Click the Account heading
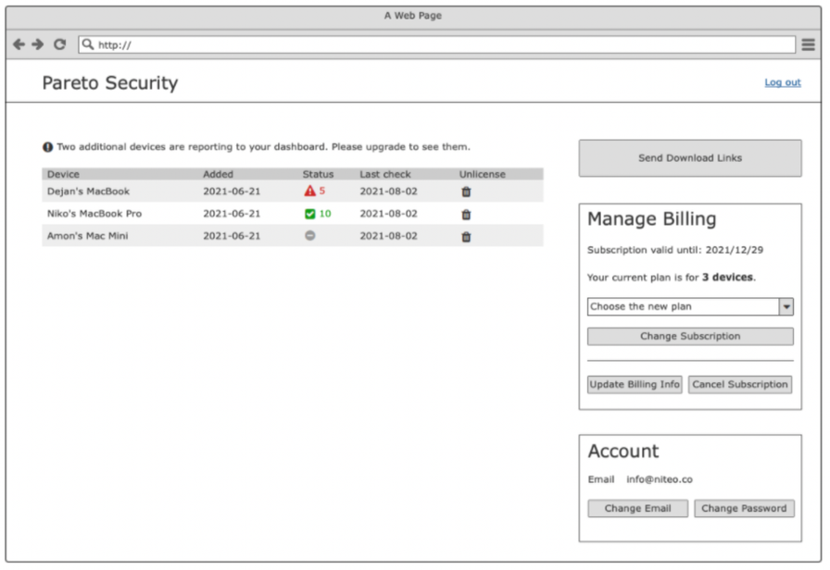830x570 pixels. tap(623, 451)
